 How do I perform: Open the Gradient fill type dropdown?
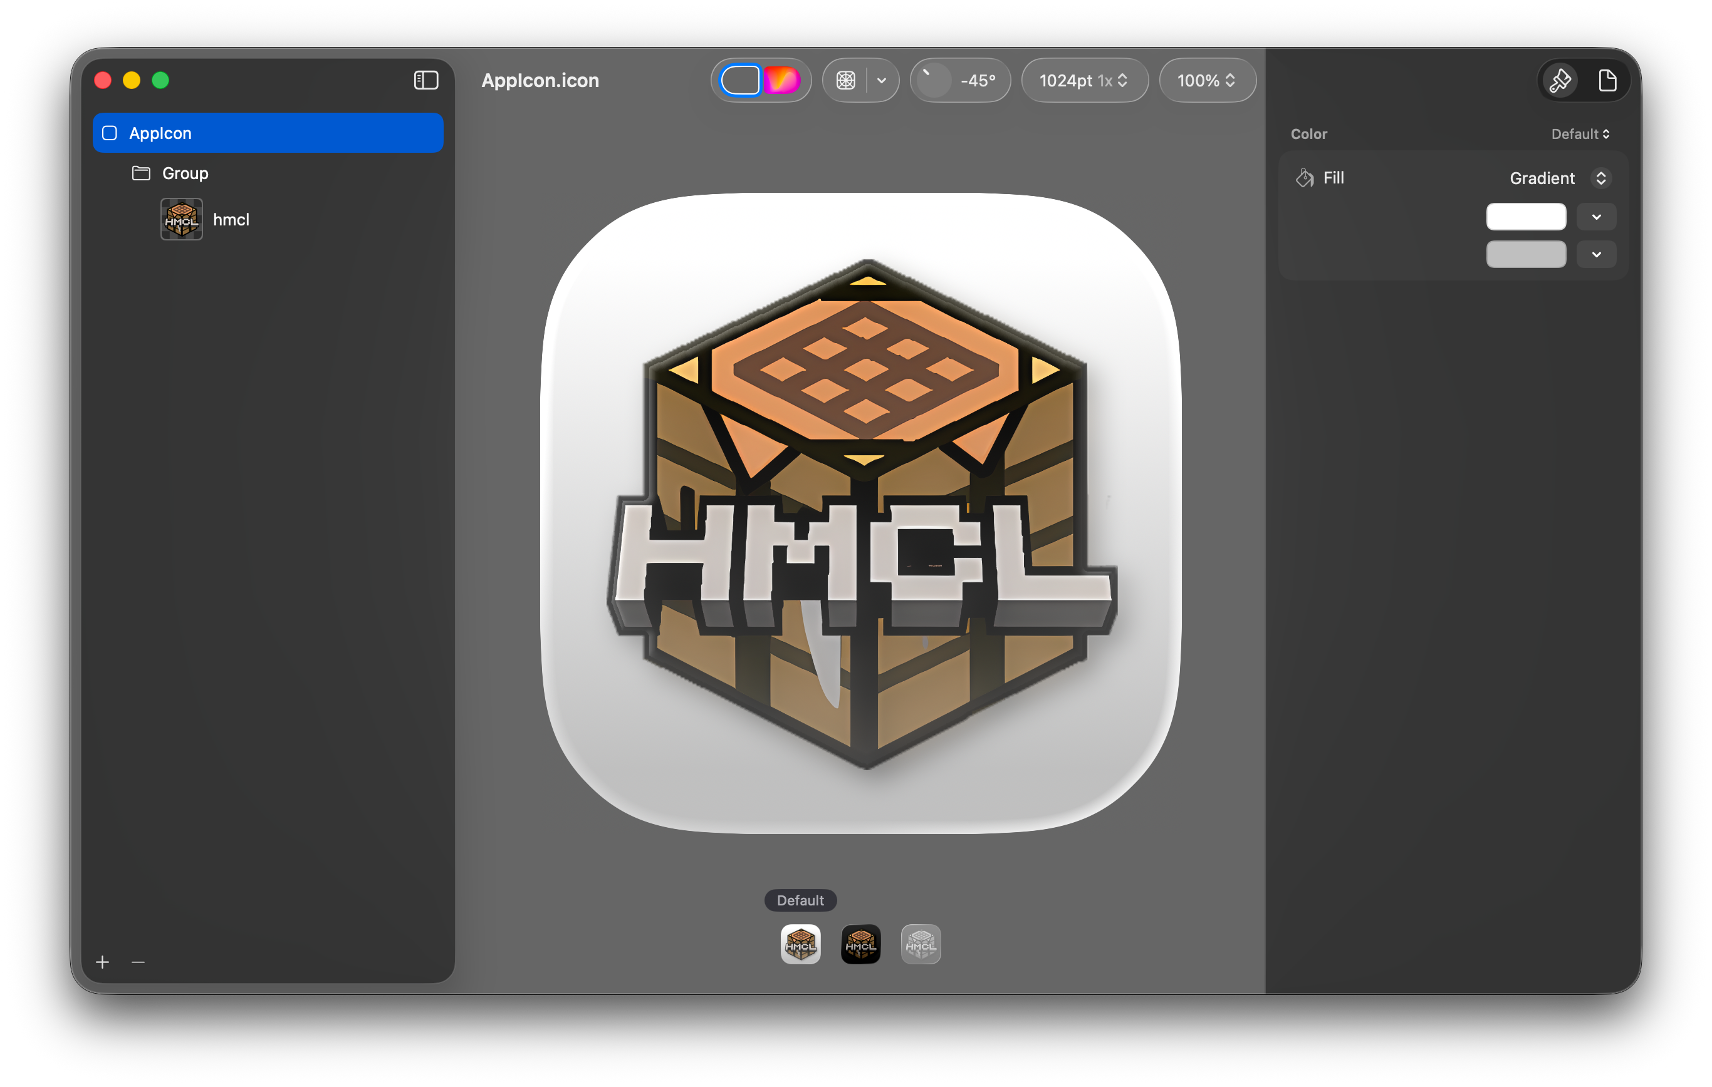click(x=1600, y=178)
